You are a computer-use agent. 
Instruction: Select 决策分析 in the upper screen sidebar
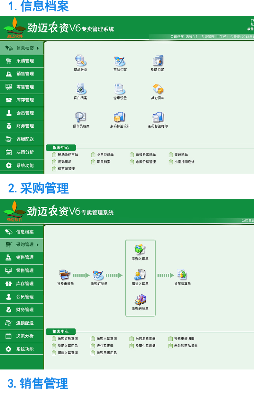(22, 152)
